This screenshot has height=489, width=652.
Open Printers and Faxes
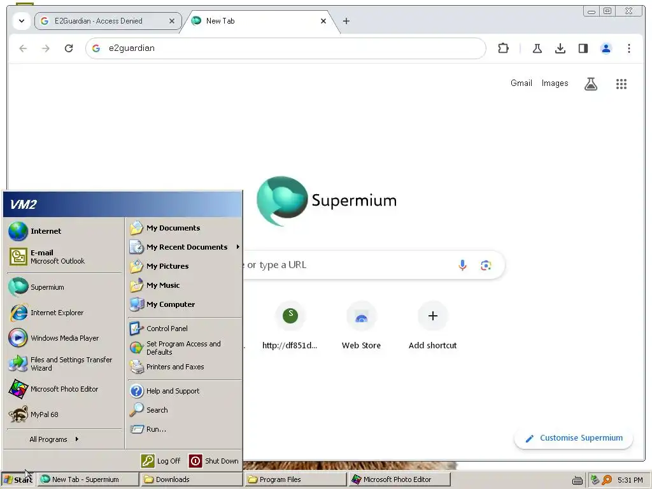pos(185,367)
